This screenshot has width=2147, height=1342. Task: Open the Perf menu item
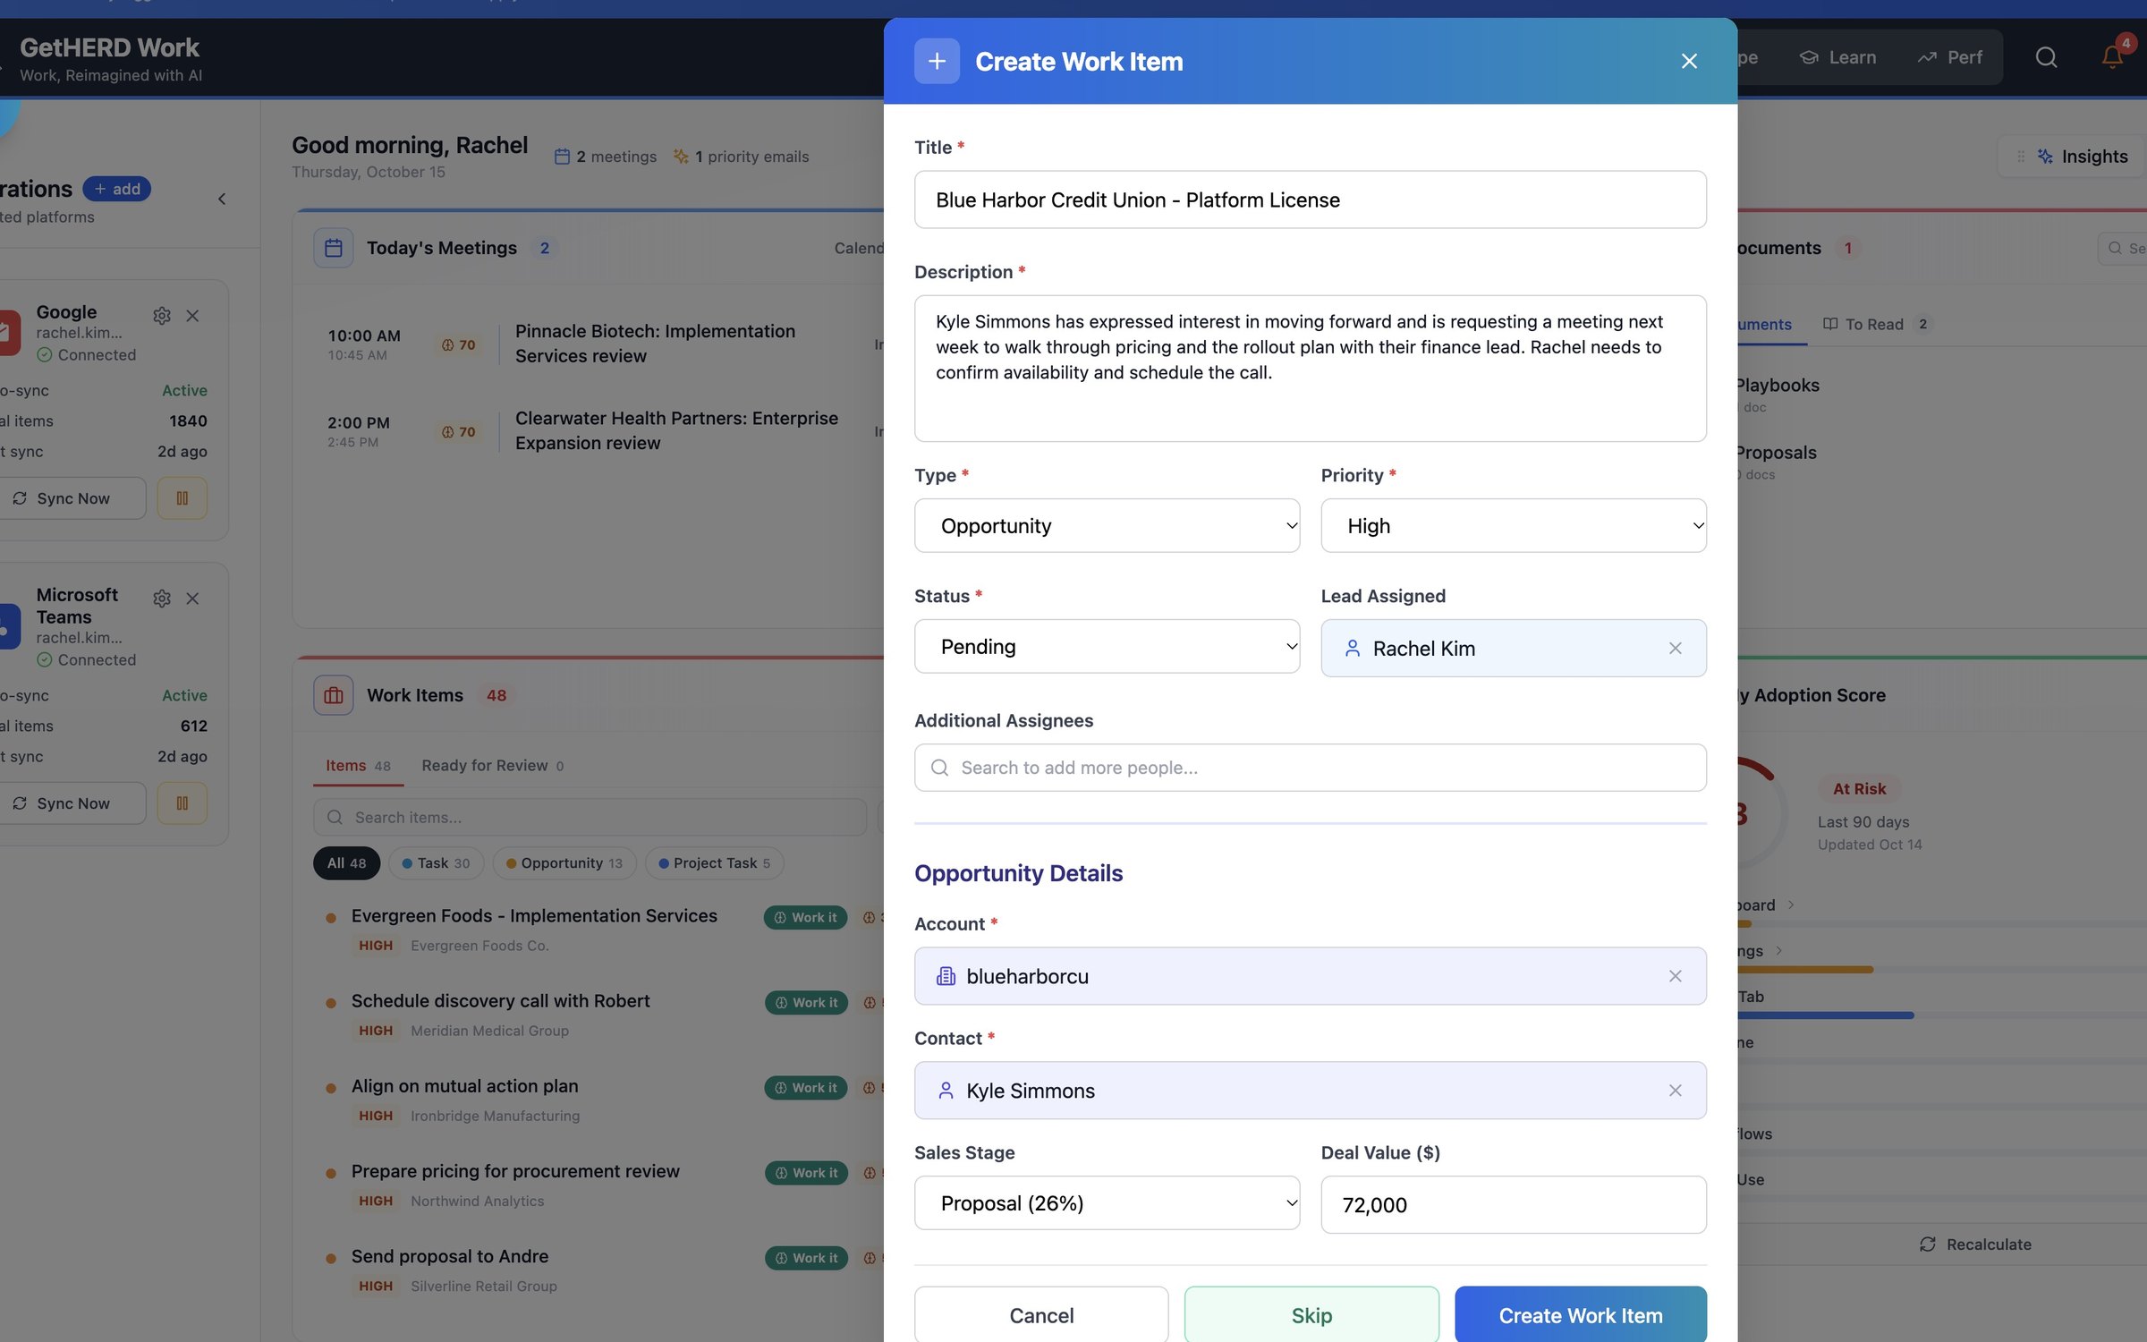click(1950, 57)
